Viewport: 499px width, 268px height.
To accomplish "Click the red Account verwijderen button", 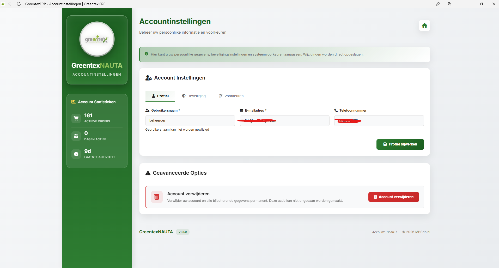I will [x=394, y=197].
